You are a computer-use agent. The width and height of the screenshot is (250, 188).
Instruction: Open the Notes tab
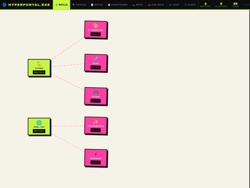pos(97,5)
